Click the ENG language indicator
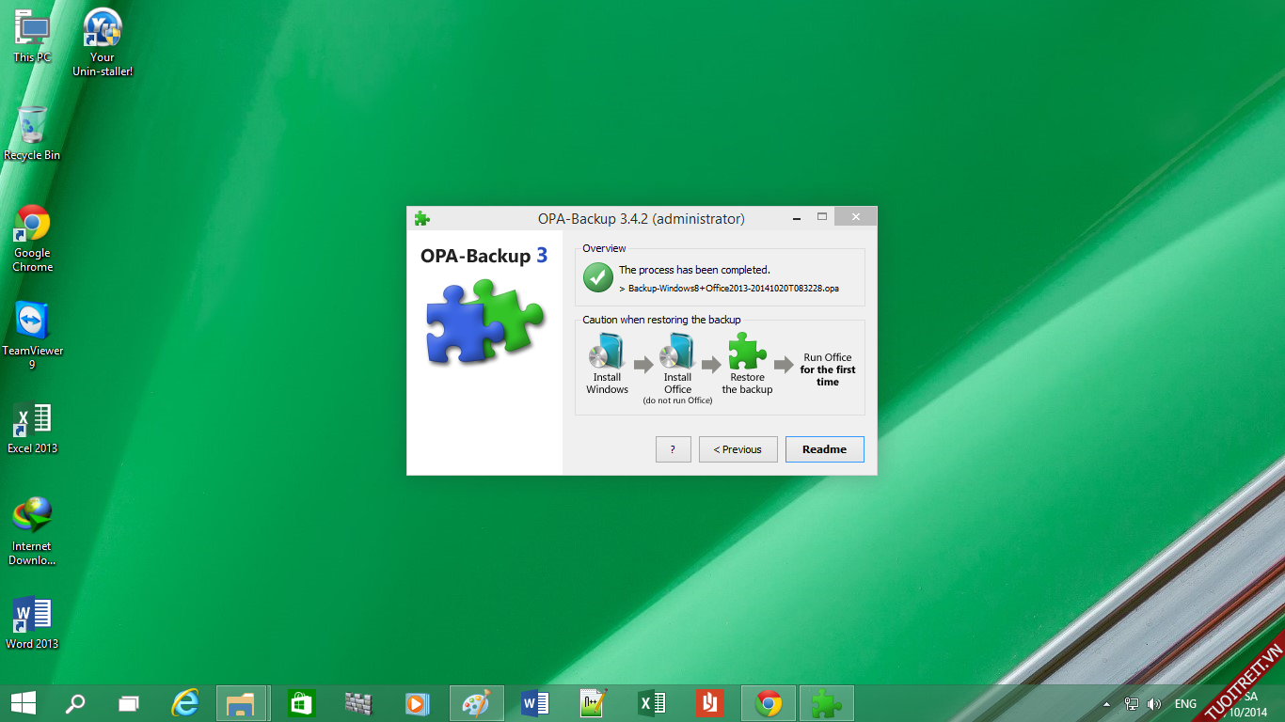Image resolution: width=1285 pixels, height=722 pixels. pos(1185,703)
